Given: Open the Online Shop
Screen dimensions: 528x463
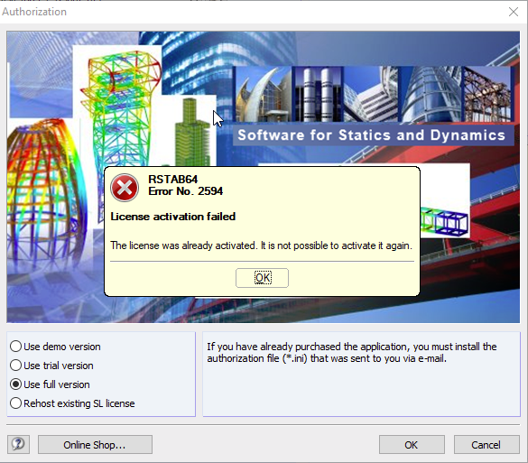Looking at the screenshot, I should pos(95,444).
